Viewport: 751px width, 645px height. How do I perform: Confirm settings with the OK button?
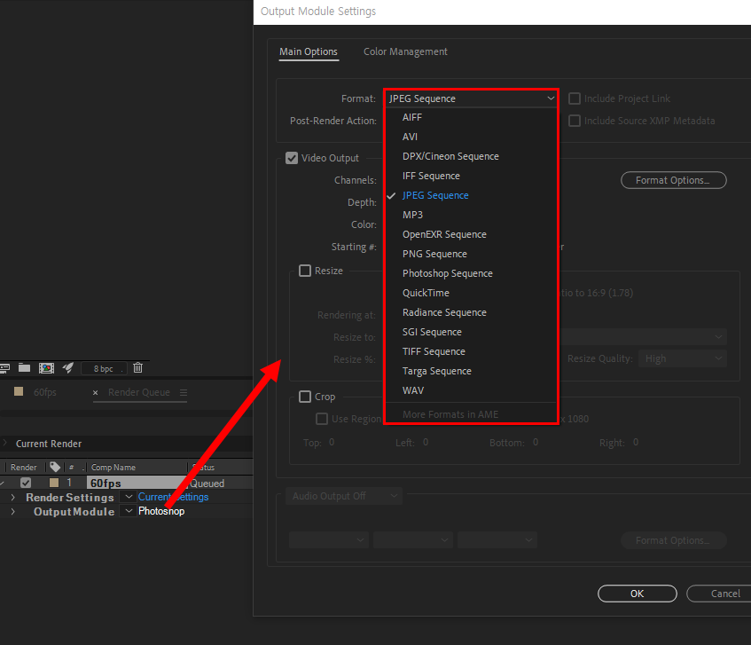pyautogui.click(x=637, y=594)
